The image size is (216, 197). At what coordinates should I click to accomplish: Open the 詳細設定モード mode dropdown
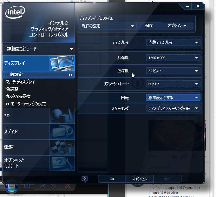click(x=39, y=49)
